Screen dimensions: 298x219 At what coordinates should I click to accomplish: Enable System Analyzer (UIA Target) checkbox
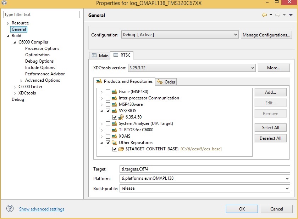tap(108, 123)
